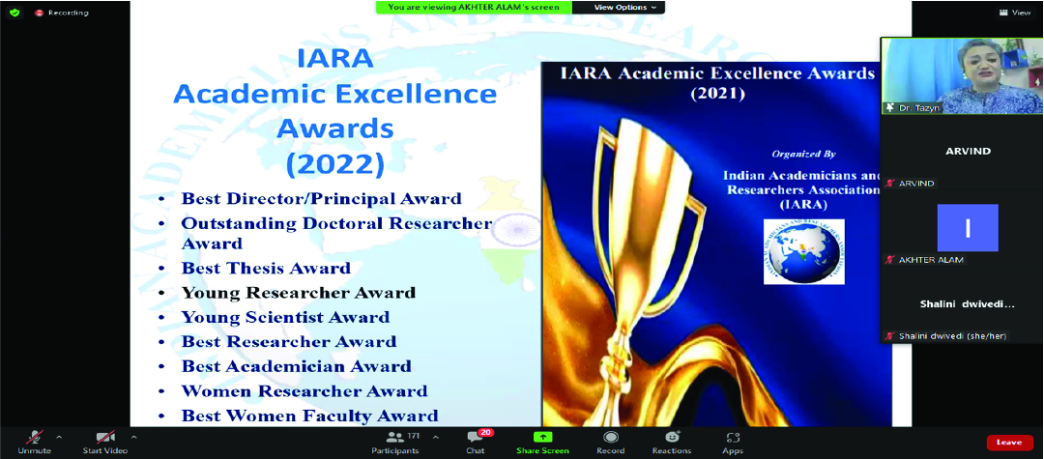This screenshot has height=459, width=1044.
Task: Click the 'Best Women Faculty Award' text
Action: [x=309, y=416]
